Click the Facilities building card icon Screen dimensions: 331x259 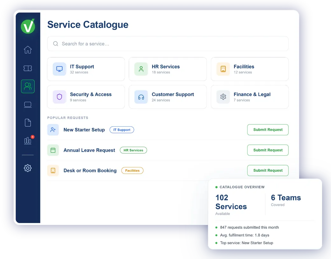[x=223, y=69]
